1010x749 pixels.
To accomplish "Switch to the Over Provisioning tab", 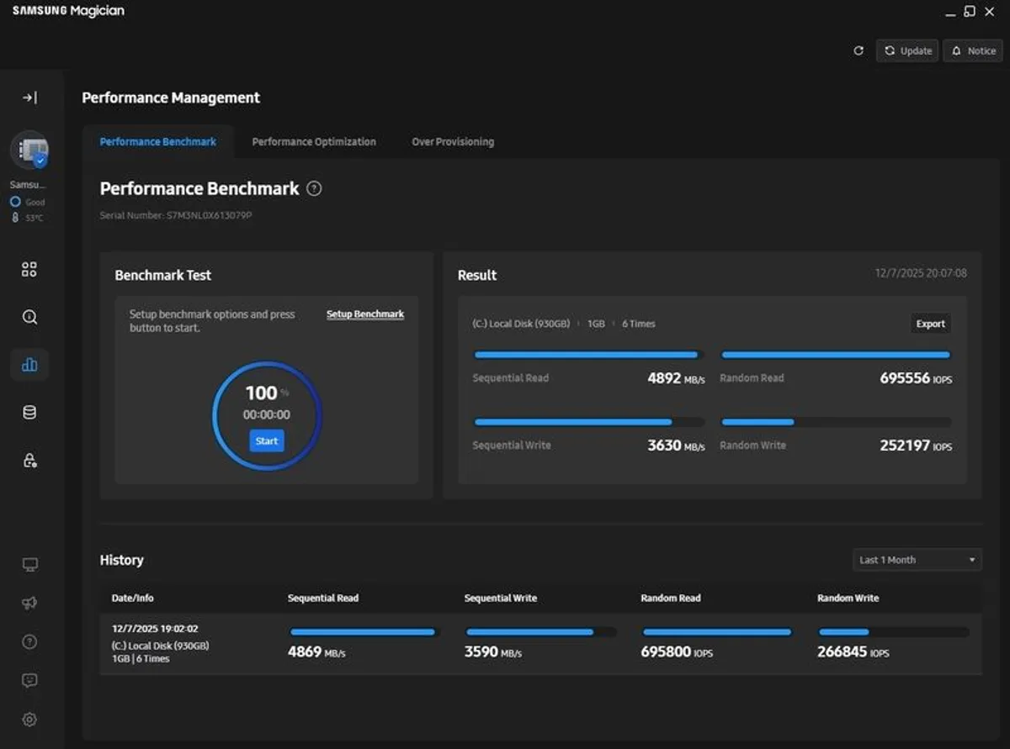I will (x=453, y=142).
